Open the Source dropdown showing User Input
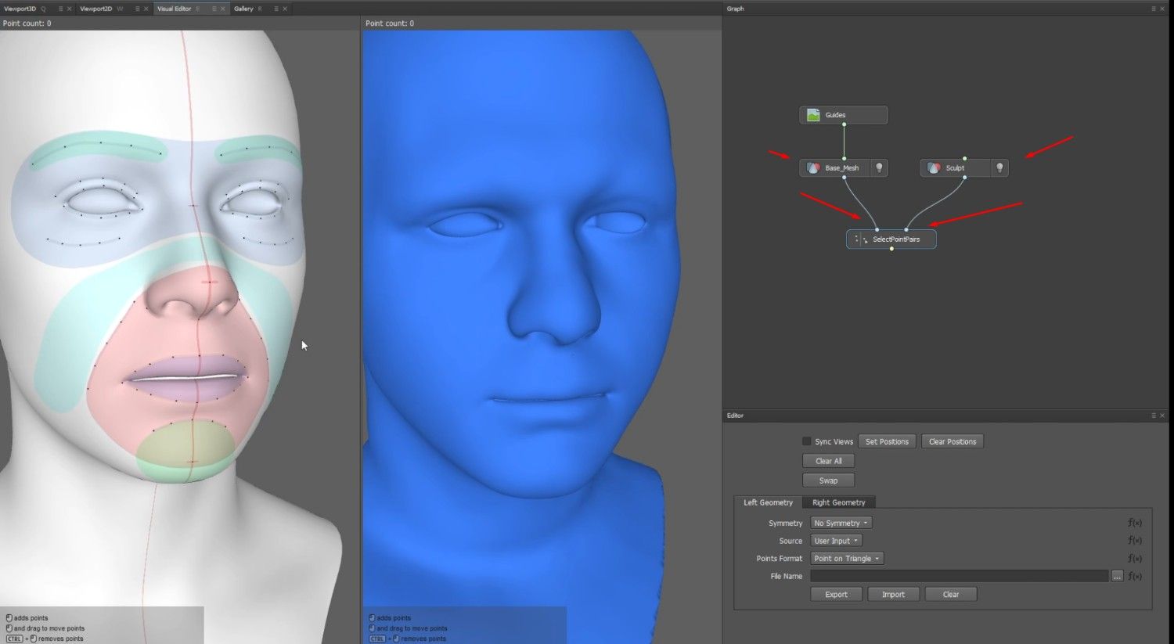Viewport: 1174px width, 644px height. pyautogui.click(x=836, y=541)
